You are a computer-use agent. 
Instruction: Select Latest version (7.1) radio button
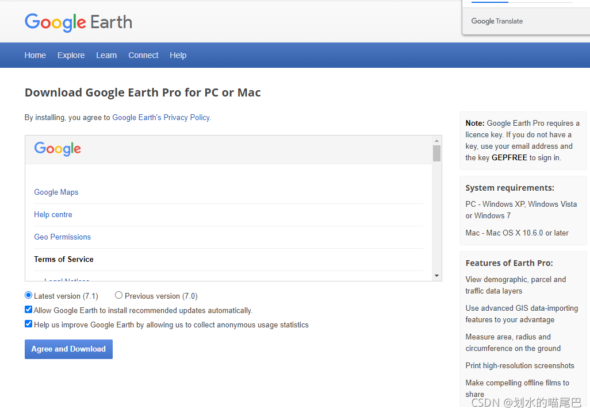click(x=28, y=295)
